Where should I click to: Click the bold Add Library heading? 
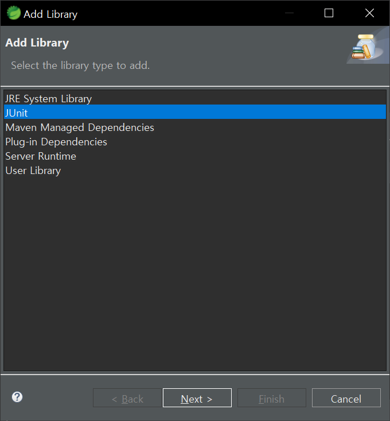point(37,43)
